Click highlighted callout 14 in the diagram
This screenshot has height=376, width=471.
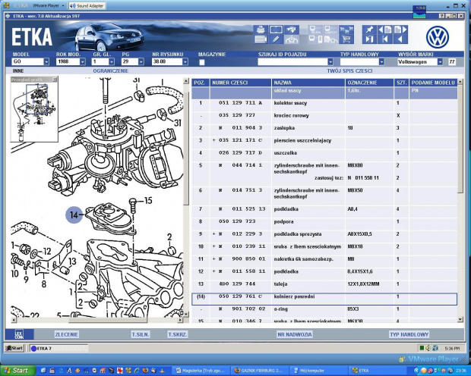[74, 215]
